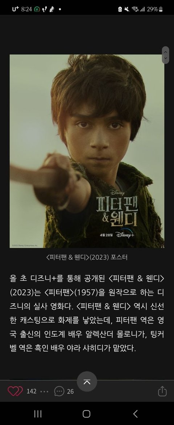174x425 pixels.
Task: Tap the article paragraph about the film
Action: [x=87, y=313]
